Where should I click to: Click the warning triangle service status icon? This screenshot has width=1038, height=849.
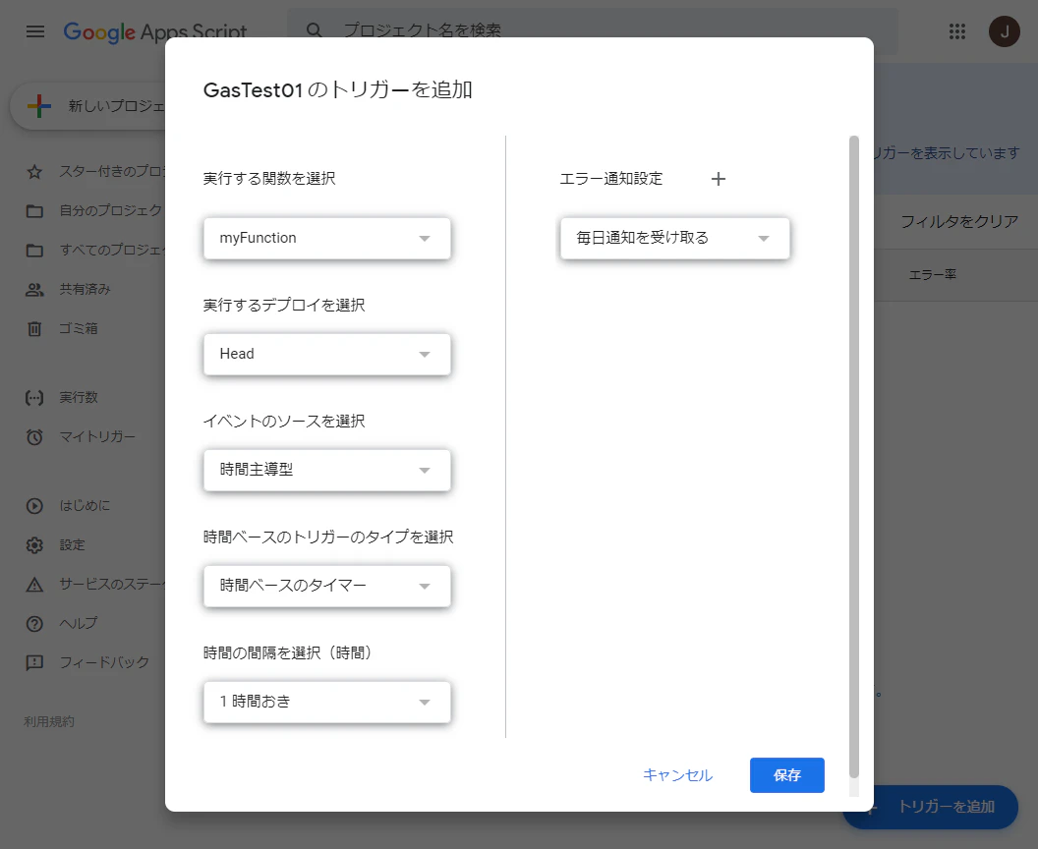click(34, 585)
